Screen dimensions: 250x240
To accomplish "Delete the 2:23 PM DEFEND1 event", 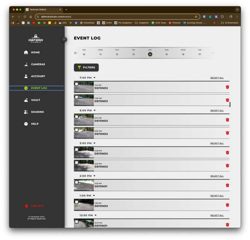I will [228, 185].
